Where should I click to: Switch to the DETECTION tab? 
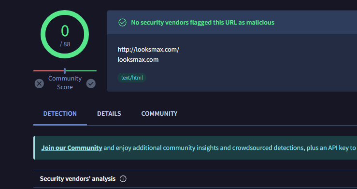[60, 114]
